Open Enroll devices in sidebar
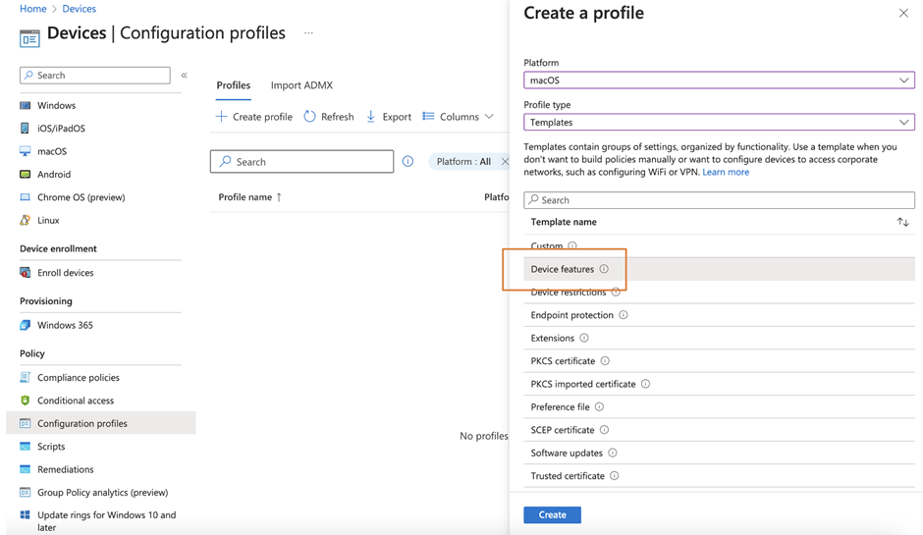Image resolution: width=923 pixels, height=535 pixels. tap(66, 273)
